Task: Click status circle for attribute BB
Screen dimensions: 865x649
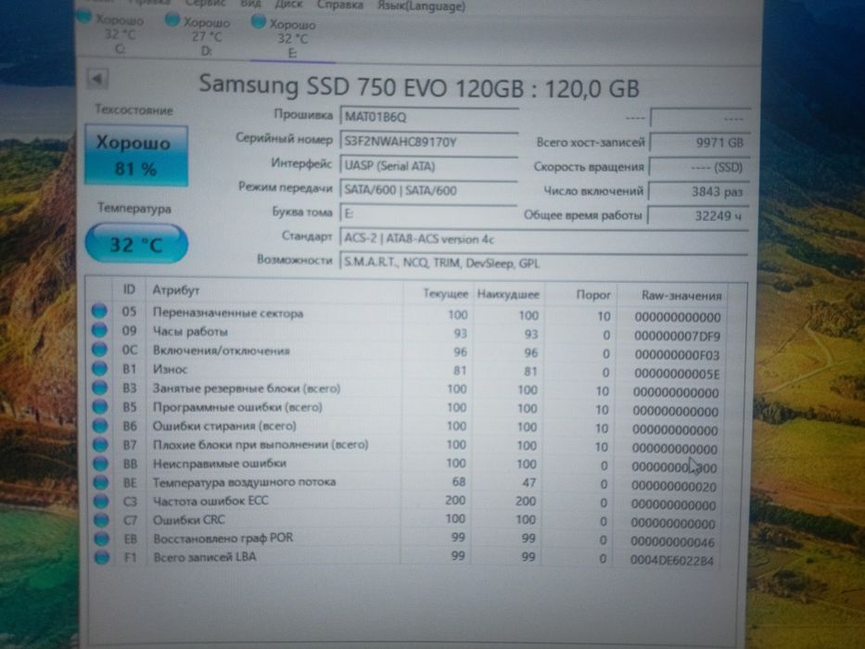Action: 100,464
